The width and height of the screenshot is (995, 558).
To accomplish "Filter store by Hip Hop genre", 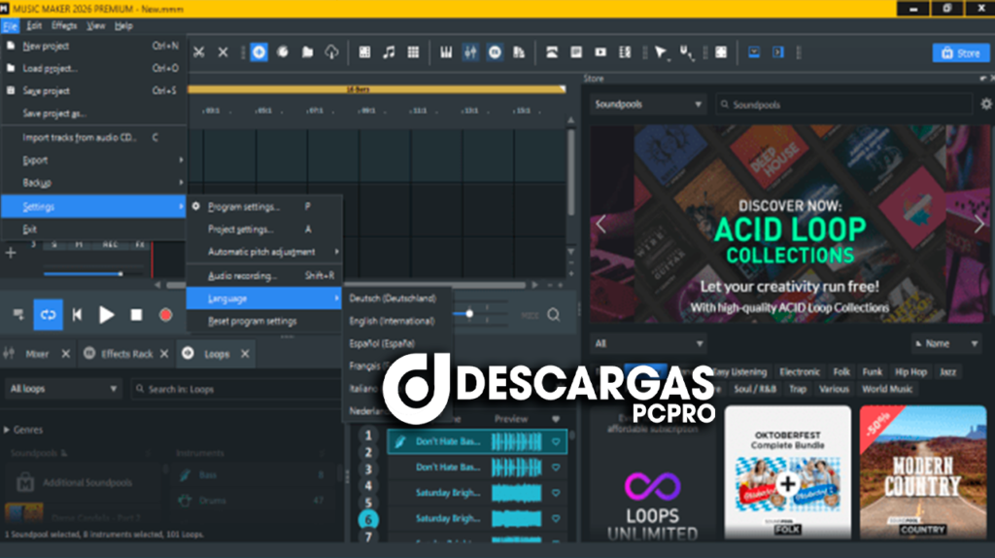I will [x=910, y=371].
